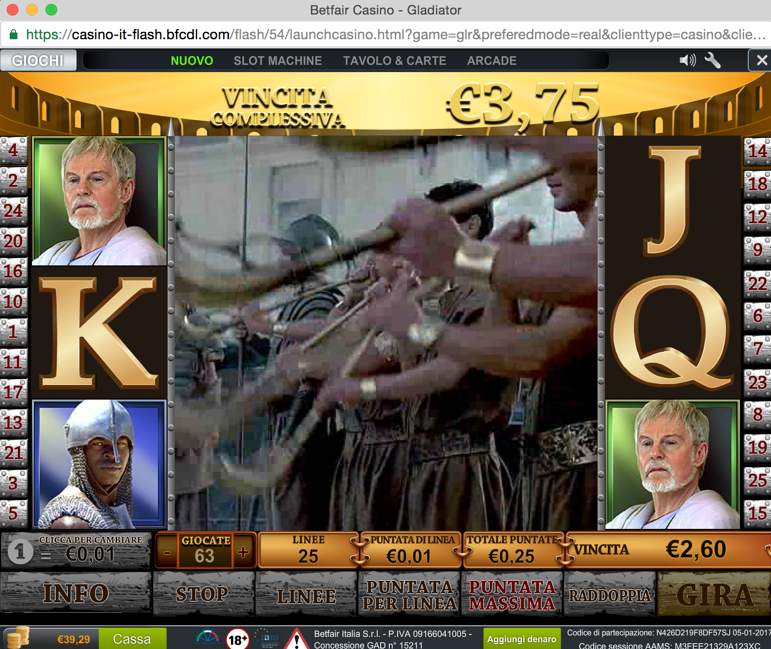Select payline 22 marker on right
This screenshot has height=649, width=771.
coord(757,283)
